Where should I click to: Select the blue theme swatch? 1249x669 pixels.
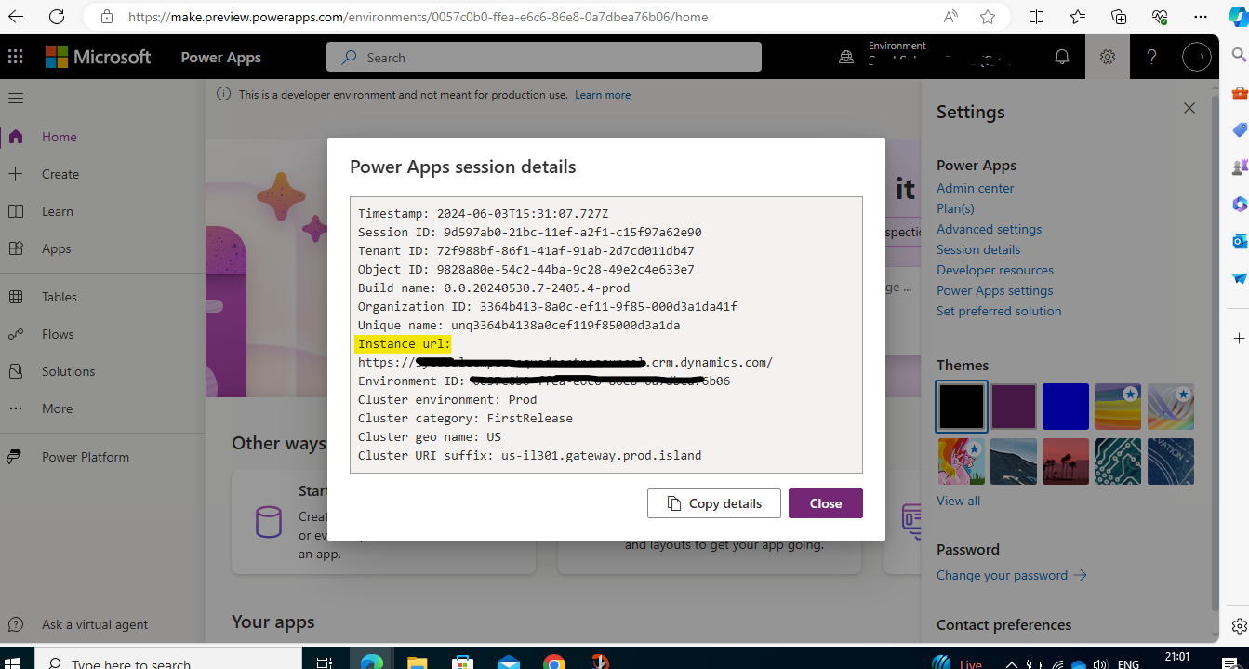click(x=1065, y=407)
